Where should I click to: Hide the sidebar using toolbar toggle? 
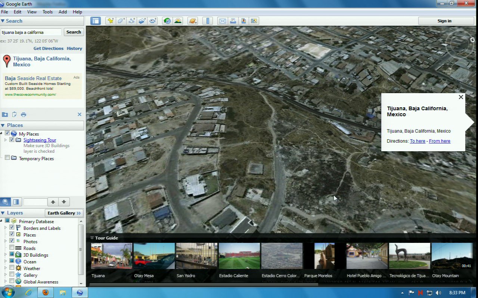click(x=96, y=21)
